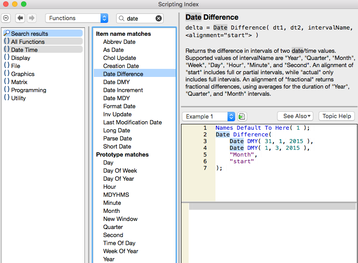
Task: Pick Parse Date from item matches
Action: coord(117,138)
